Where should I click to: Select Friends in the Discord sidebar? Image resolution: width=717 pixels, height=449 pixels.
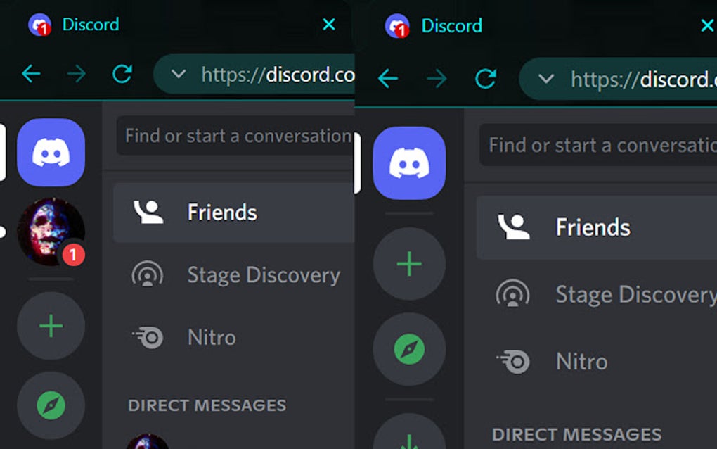click(x=222, y=212)
